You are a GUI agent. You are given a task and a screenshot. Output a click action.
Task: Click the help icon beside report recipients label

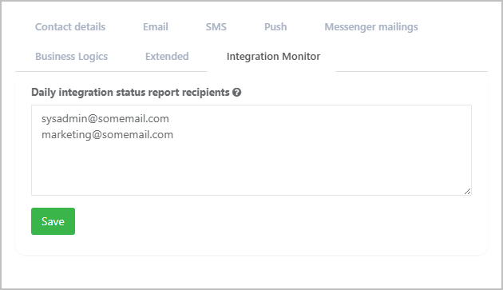(x=237, y=93)
